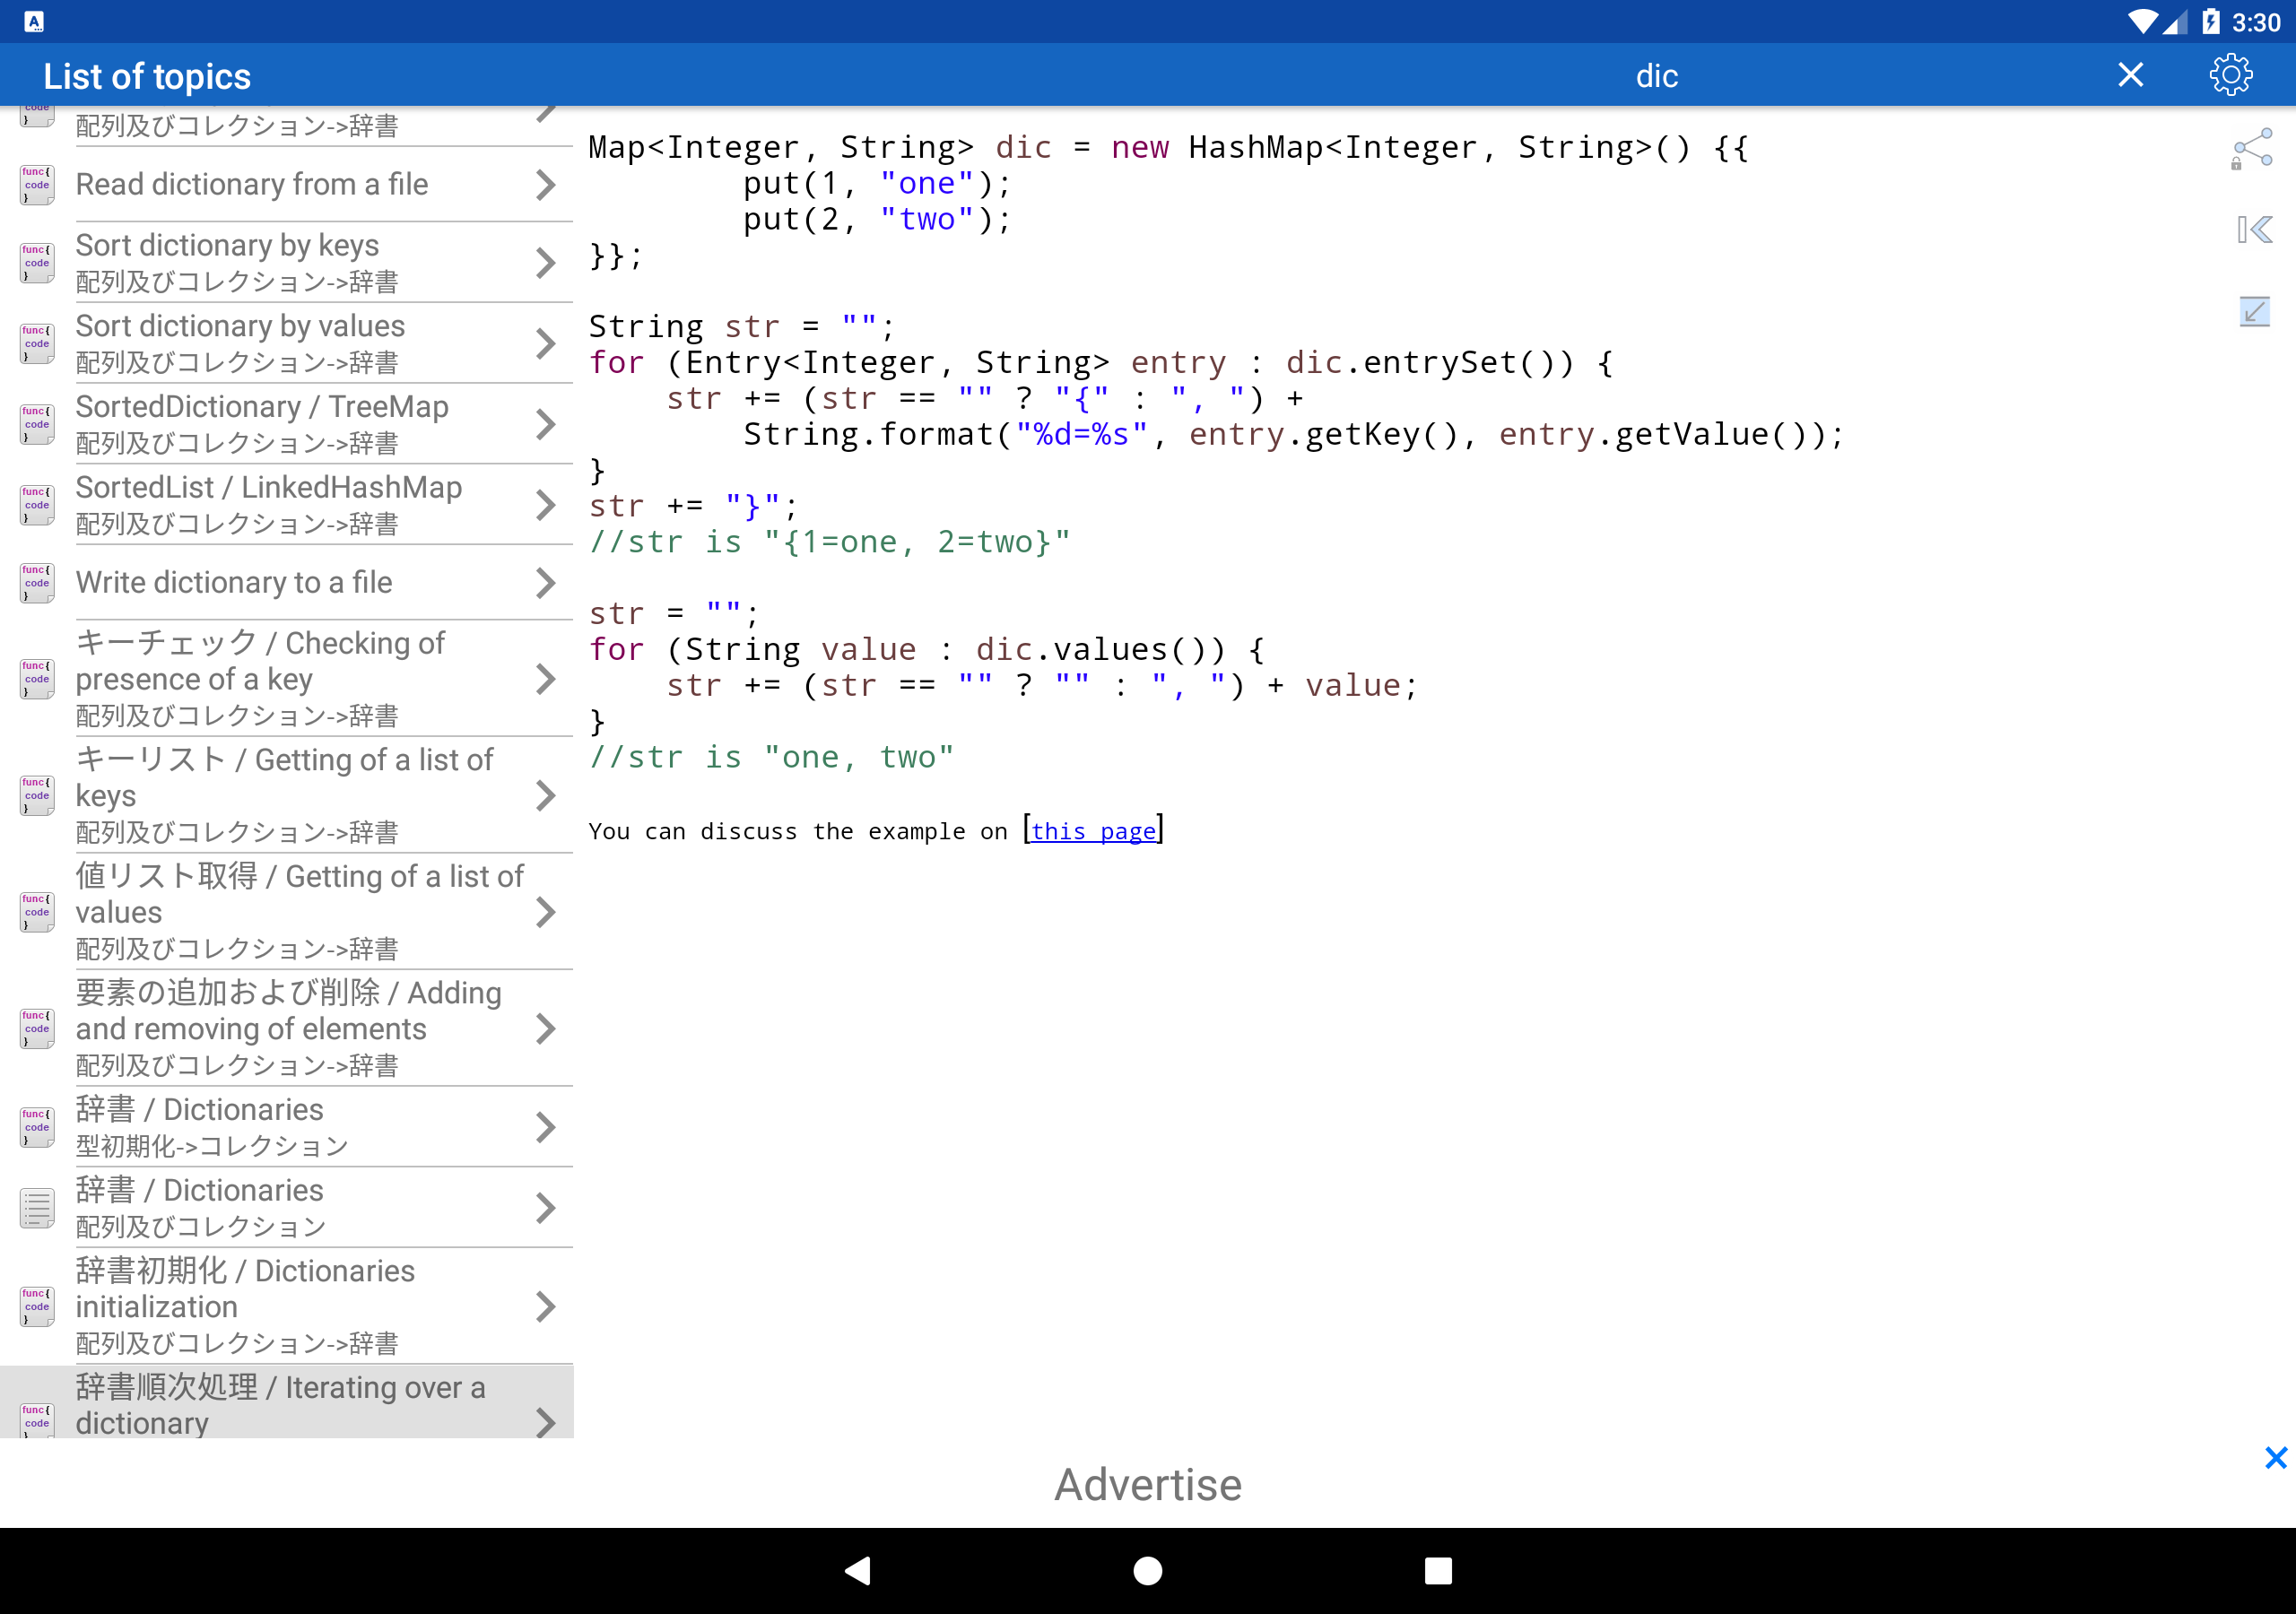Tap the code line put(1, "one");

[x=876, y=184]
